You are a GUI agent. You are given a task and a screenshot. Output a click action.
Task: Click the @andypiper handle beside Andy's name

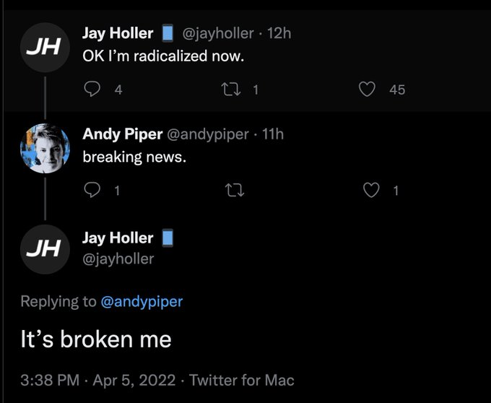click(x=208, y=134)
